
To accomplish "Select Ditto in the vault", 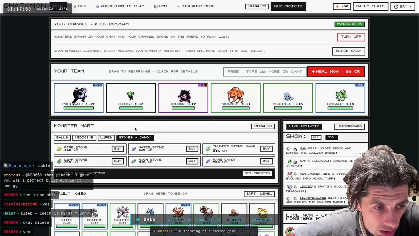I will pyautogui.click(x=66, y=216).
